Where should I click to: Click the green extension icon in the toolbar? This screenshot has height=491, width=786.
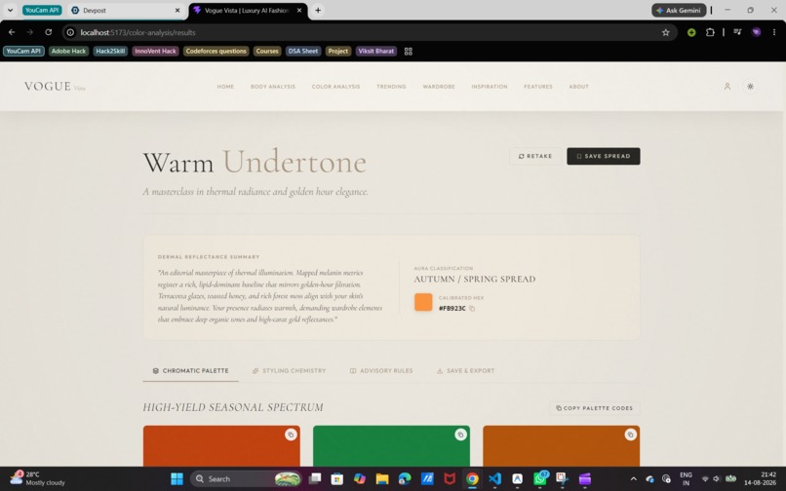click(x=691, y=32)
